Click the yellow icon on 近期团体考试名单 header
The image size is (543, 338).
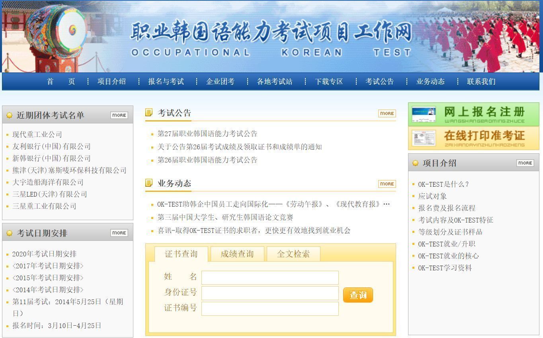click(9, 115)
